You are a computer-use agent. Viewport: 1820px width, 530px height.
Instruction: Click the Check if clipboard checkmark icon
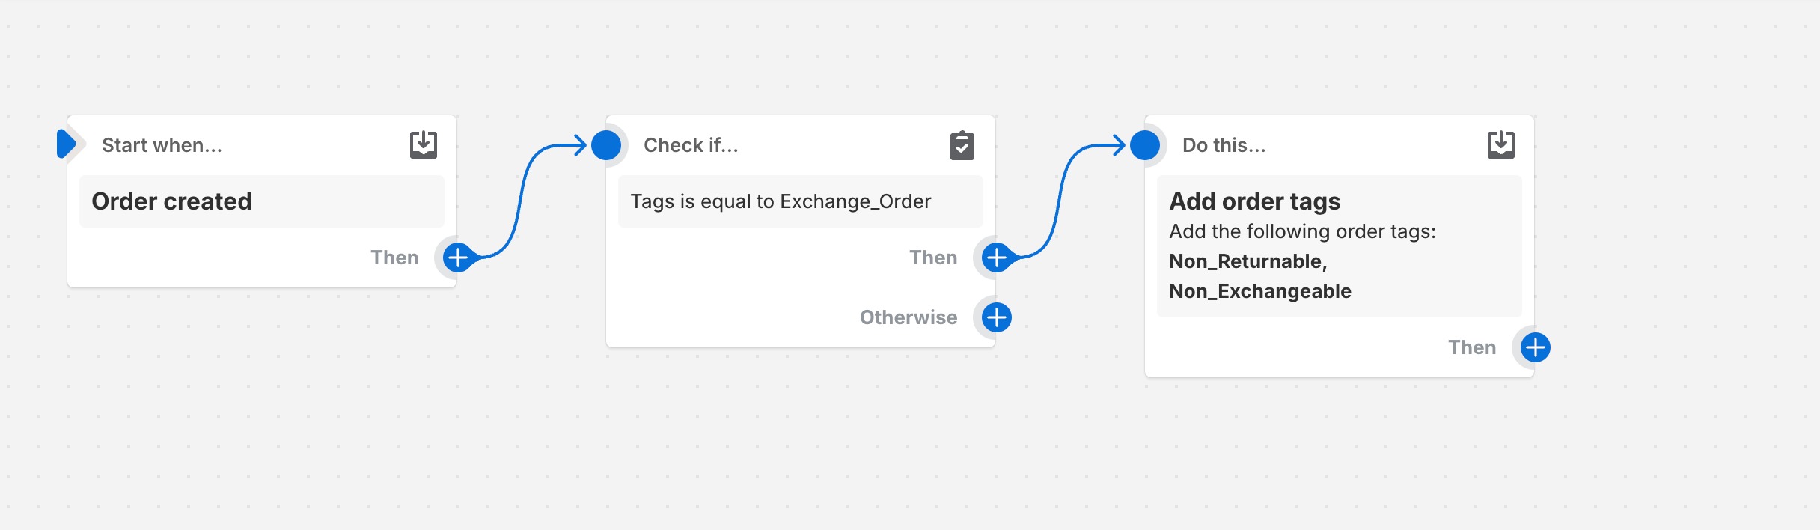[962, 145]
